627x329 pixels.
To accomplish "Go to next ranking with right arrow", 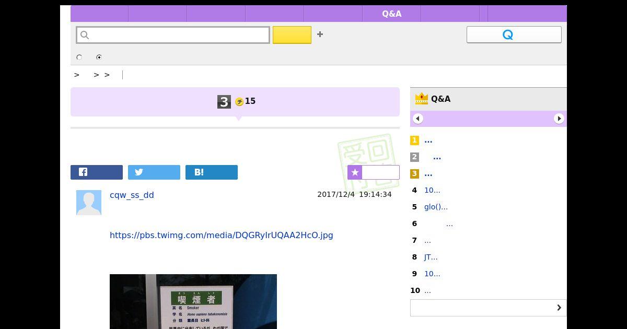I will tap(559, 119).
